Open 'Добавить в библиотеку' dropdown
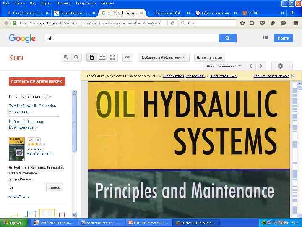 tap(163, 58)
